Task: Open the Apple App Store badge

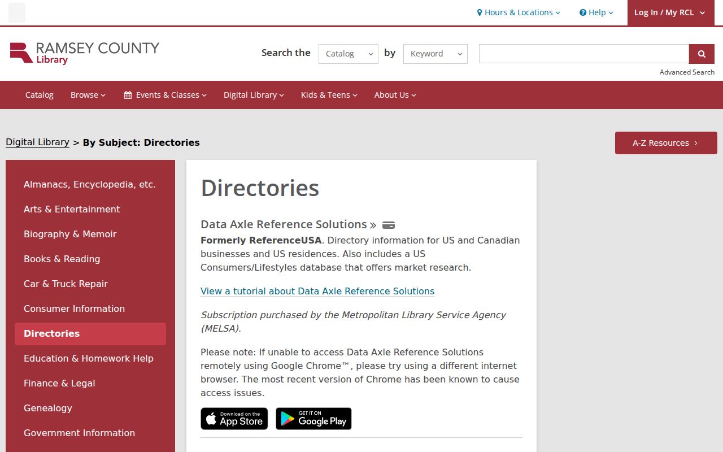Action: click(x=234, y=419)
